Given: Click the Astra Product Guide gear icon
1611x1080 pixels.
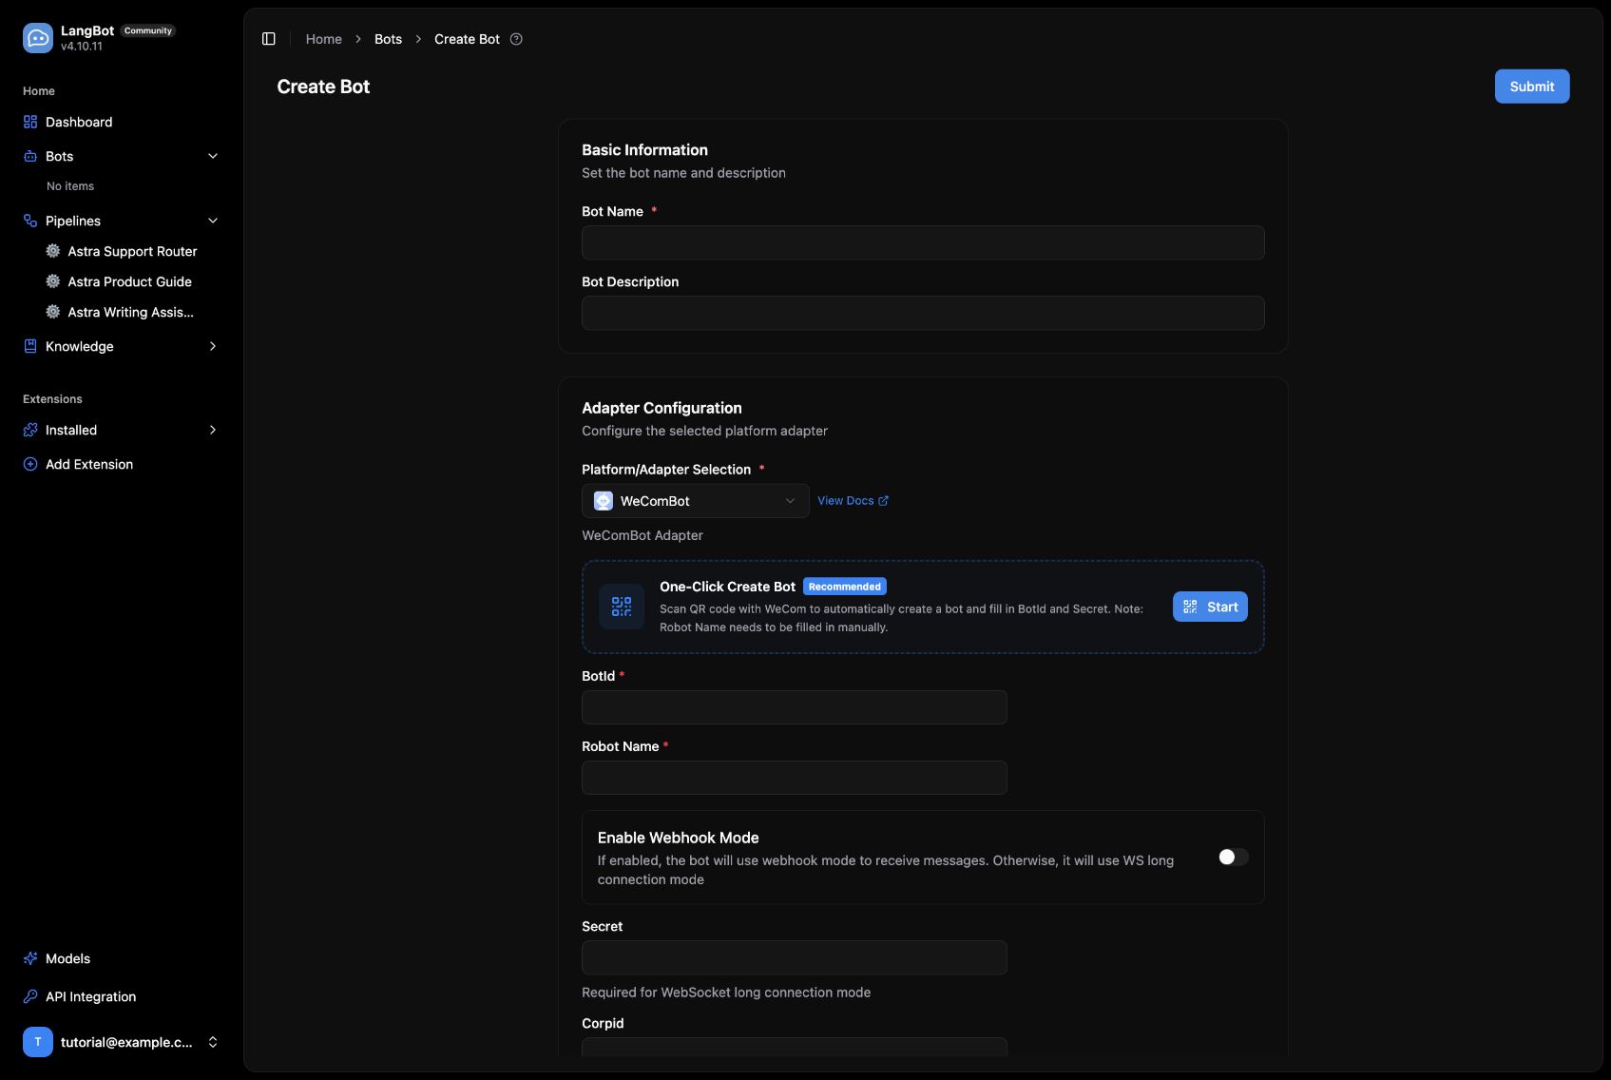Looking at the screenshot, I should click(53, 281).
